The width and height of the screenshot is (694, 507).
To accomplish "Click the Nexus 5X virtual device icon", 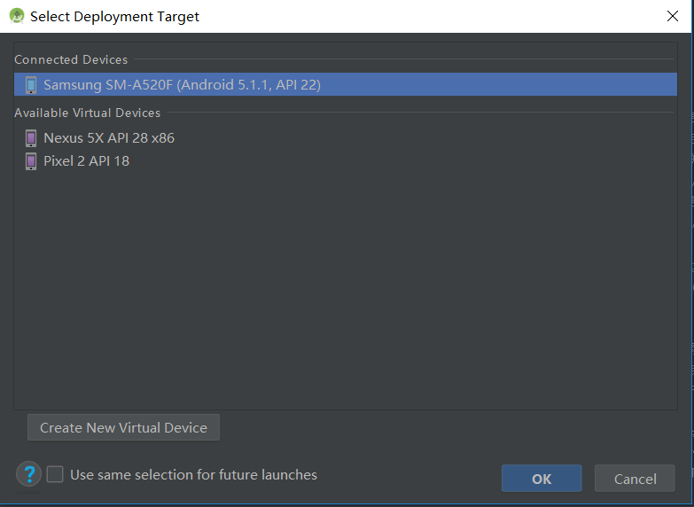I will [x=31, y=138].
